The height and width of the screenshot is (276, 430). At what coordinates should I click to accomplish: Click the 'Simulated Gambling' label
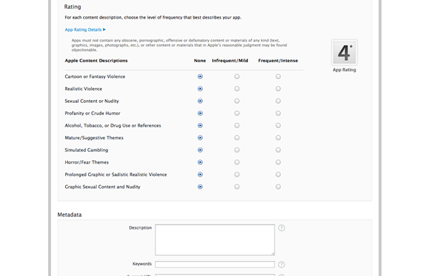point(87,150)
